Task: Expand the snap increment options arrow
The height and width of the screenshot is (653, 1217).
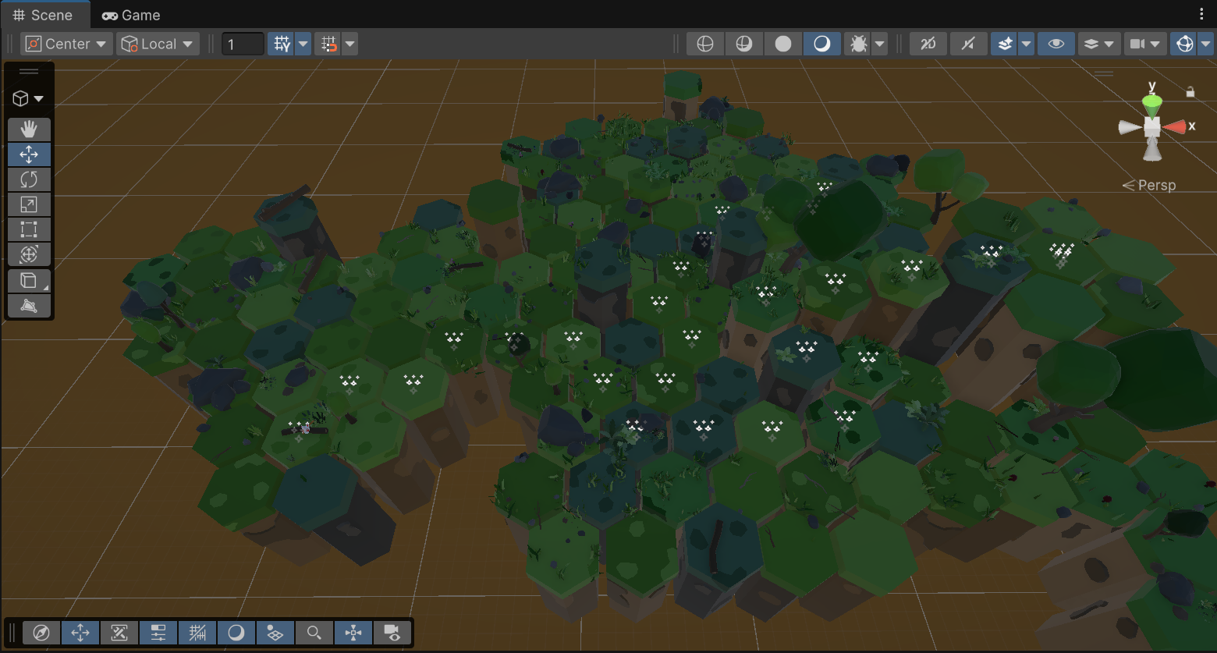Action: tap(351, 44)
